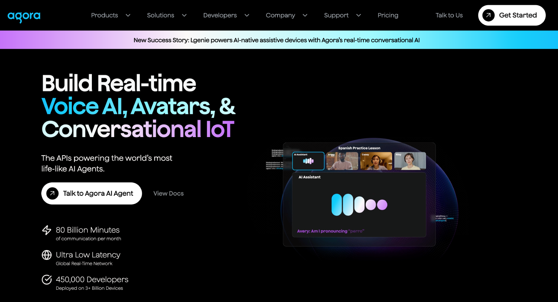Go to the Pricing page
This screenshot has width=558, height=302.
point(388,15)
